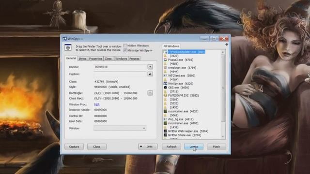This screenshot has height=174, width=310.
Task: Click the OBS.exe process icon
Action: (x=165, y=87)
